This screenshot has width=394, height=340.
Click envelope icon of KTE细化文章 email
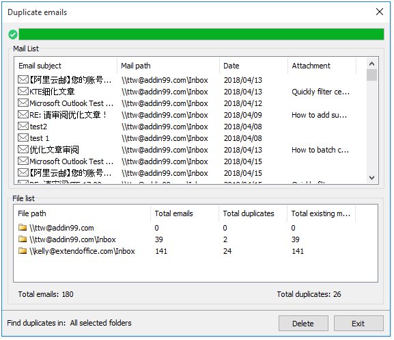pos(23,92)
